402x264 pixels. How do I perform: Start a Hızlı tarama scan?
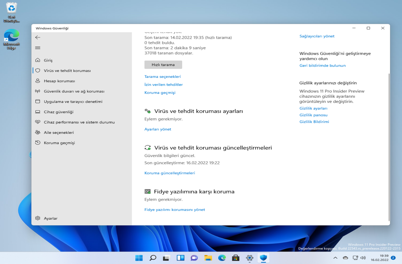[x=163, y=64]
